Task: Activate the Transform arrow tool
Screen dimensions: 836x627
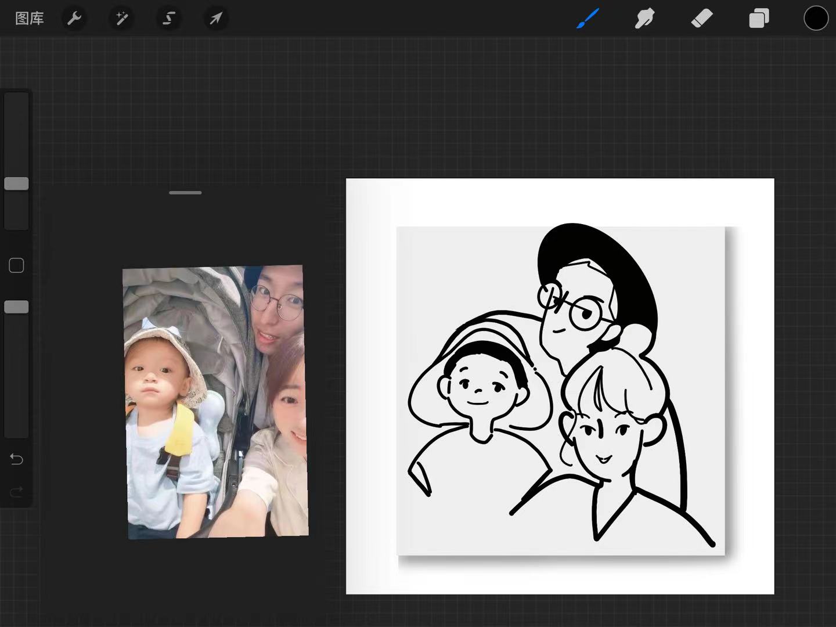Action: point(216,19)
